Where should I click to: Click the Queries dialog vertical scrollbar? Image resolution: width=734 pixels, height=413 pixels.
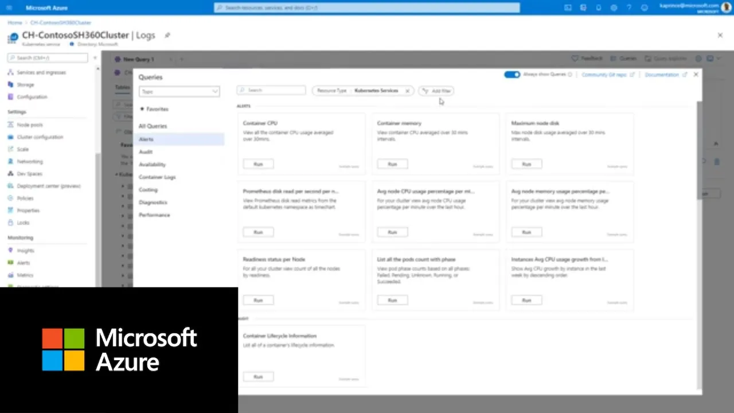click(x=698, y=149)
